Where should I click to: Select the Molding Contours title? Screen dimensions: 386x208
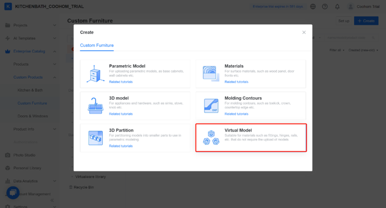(x=243, y=98)
